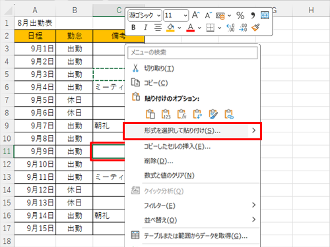Open accounting format dropdown arrow
330x247 pixels.
pos(229,16)
